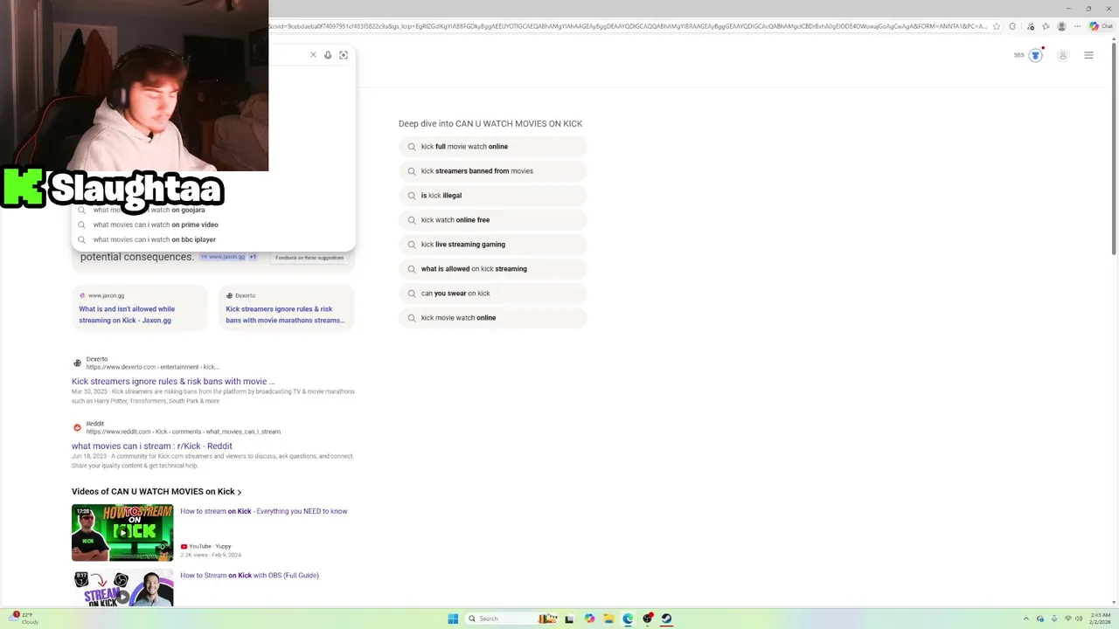Play 'Stream on Kick with OBS' thumbnail
This screenshot has height=629, width=1119.
122,588
